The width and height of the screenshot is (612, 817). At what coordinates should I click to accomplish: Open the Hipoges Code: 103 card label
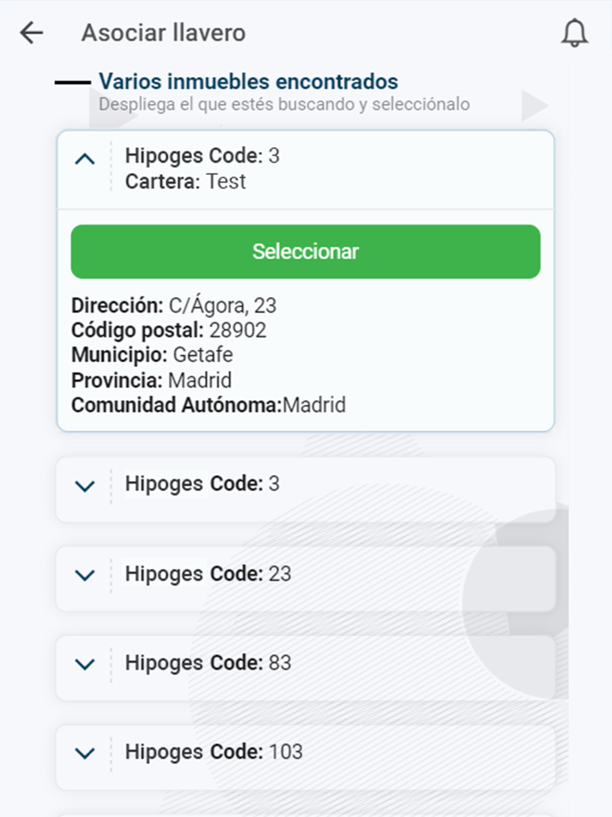point(214,751)
